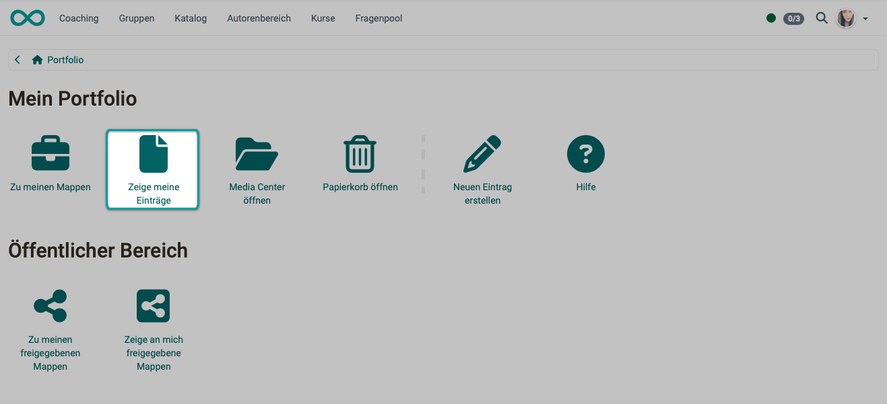Click the square share icon
This screenshot has width=887, height=404.
pyautogui.click(x=154, y=306)
